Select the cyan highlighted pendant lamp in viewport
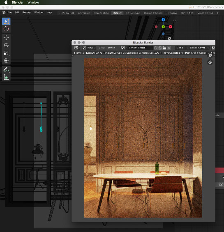 41,117
